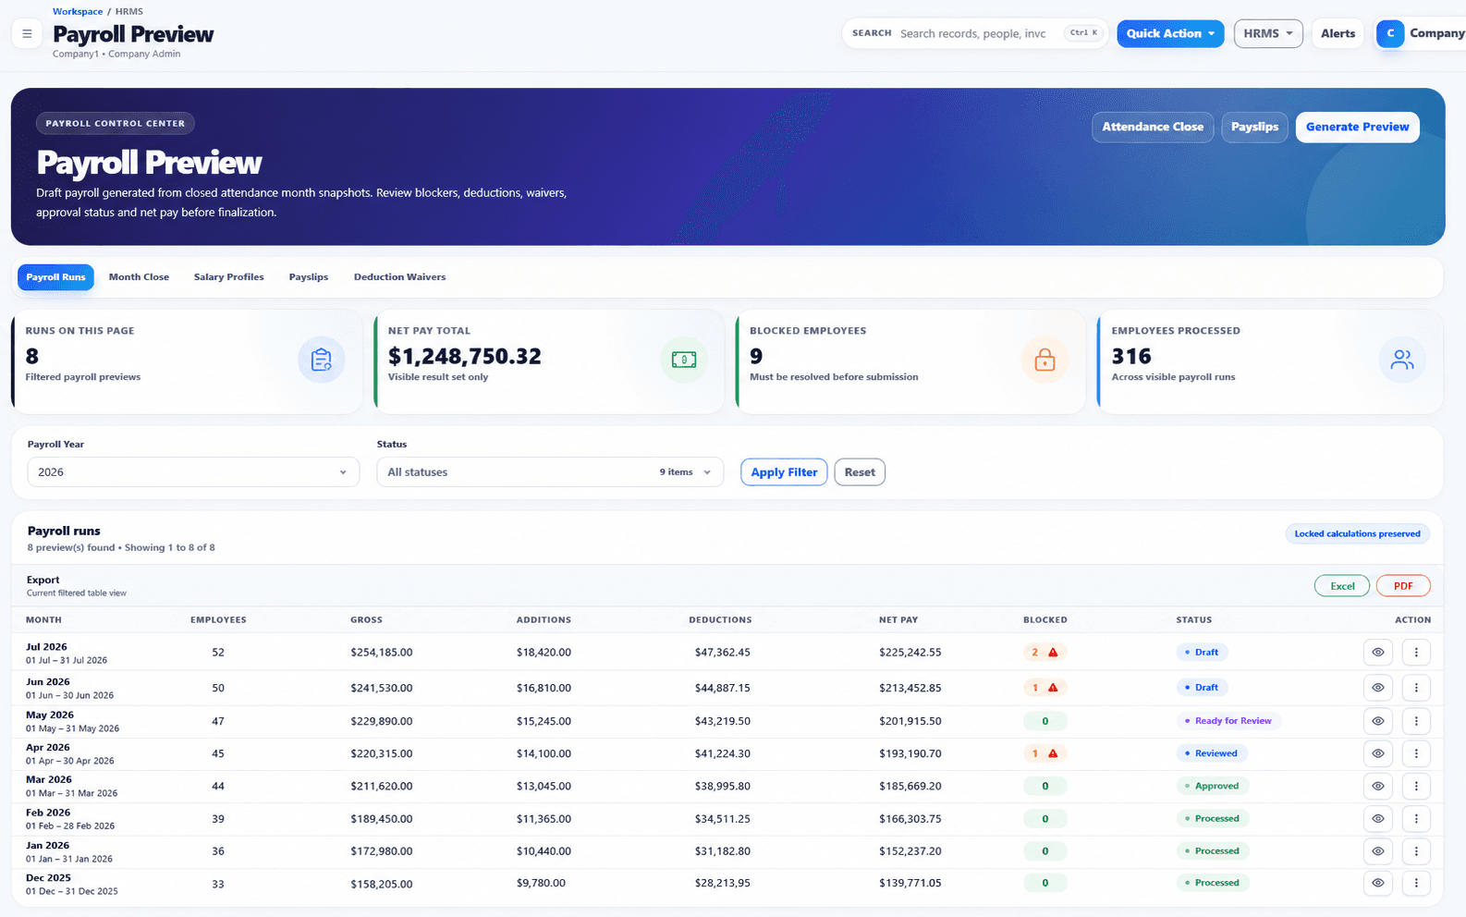Open the All statuses dropdown

(550, 471)
